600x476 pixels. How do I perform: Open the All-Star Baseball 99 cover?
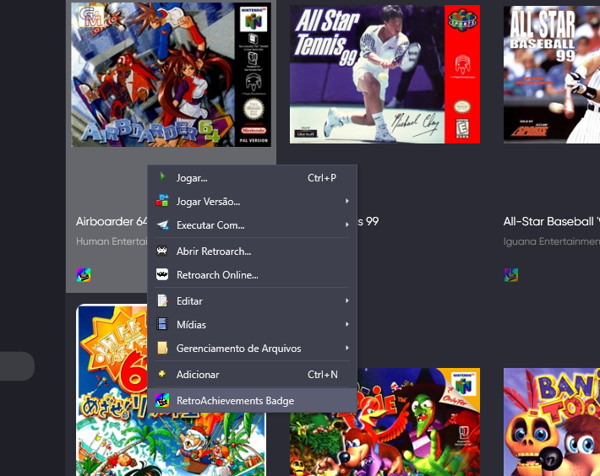point(552,74)
